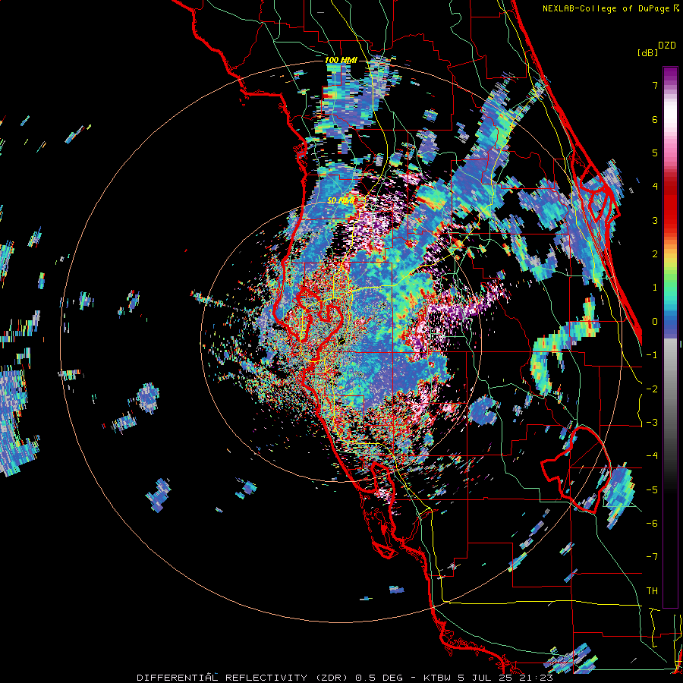Click the 50 NMI range ring label
The image size is (683, 683).
point(341,201)
